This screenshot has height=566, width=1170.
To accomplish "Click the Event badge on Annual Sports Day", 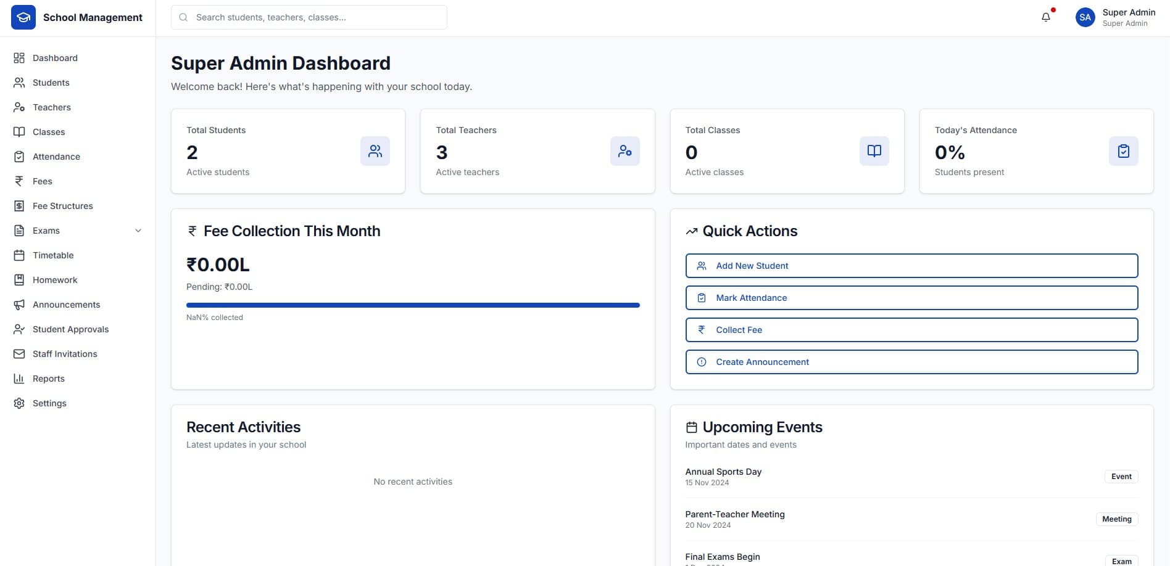I will [x=1121, y=476].
